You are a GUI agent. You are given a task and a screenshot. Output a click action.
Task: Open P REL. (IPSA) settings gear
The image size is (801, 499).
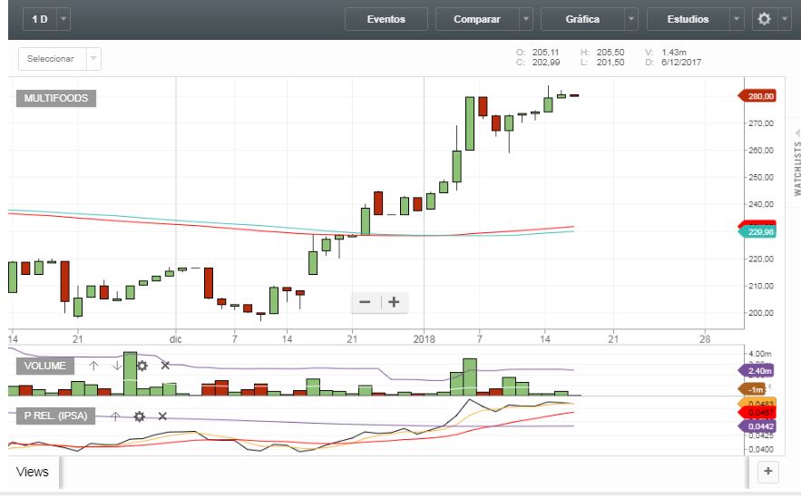pyautogui.click(x=139, y=416)
